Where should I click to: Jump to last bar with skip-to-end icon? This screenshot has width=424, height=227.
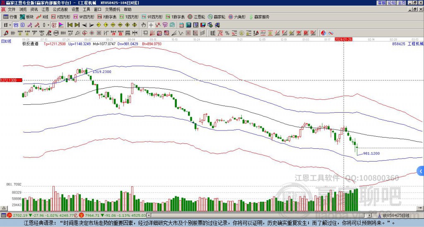pos(77,25)
